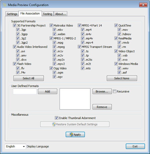150x154 pixels.
Task: Toggle the .hdmov checkbox
Action: 119,34
